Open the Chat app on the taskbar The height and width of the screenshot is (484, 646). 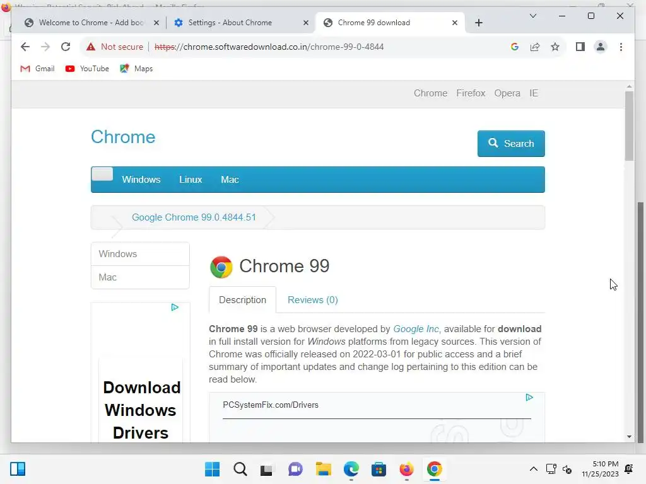click(x=295, y=469)
